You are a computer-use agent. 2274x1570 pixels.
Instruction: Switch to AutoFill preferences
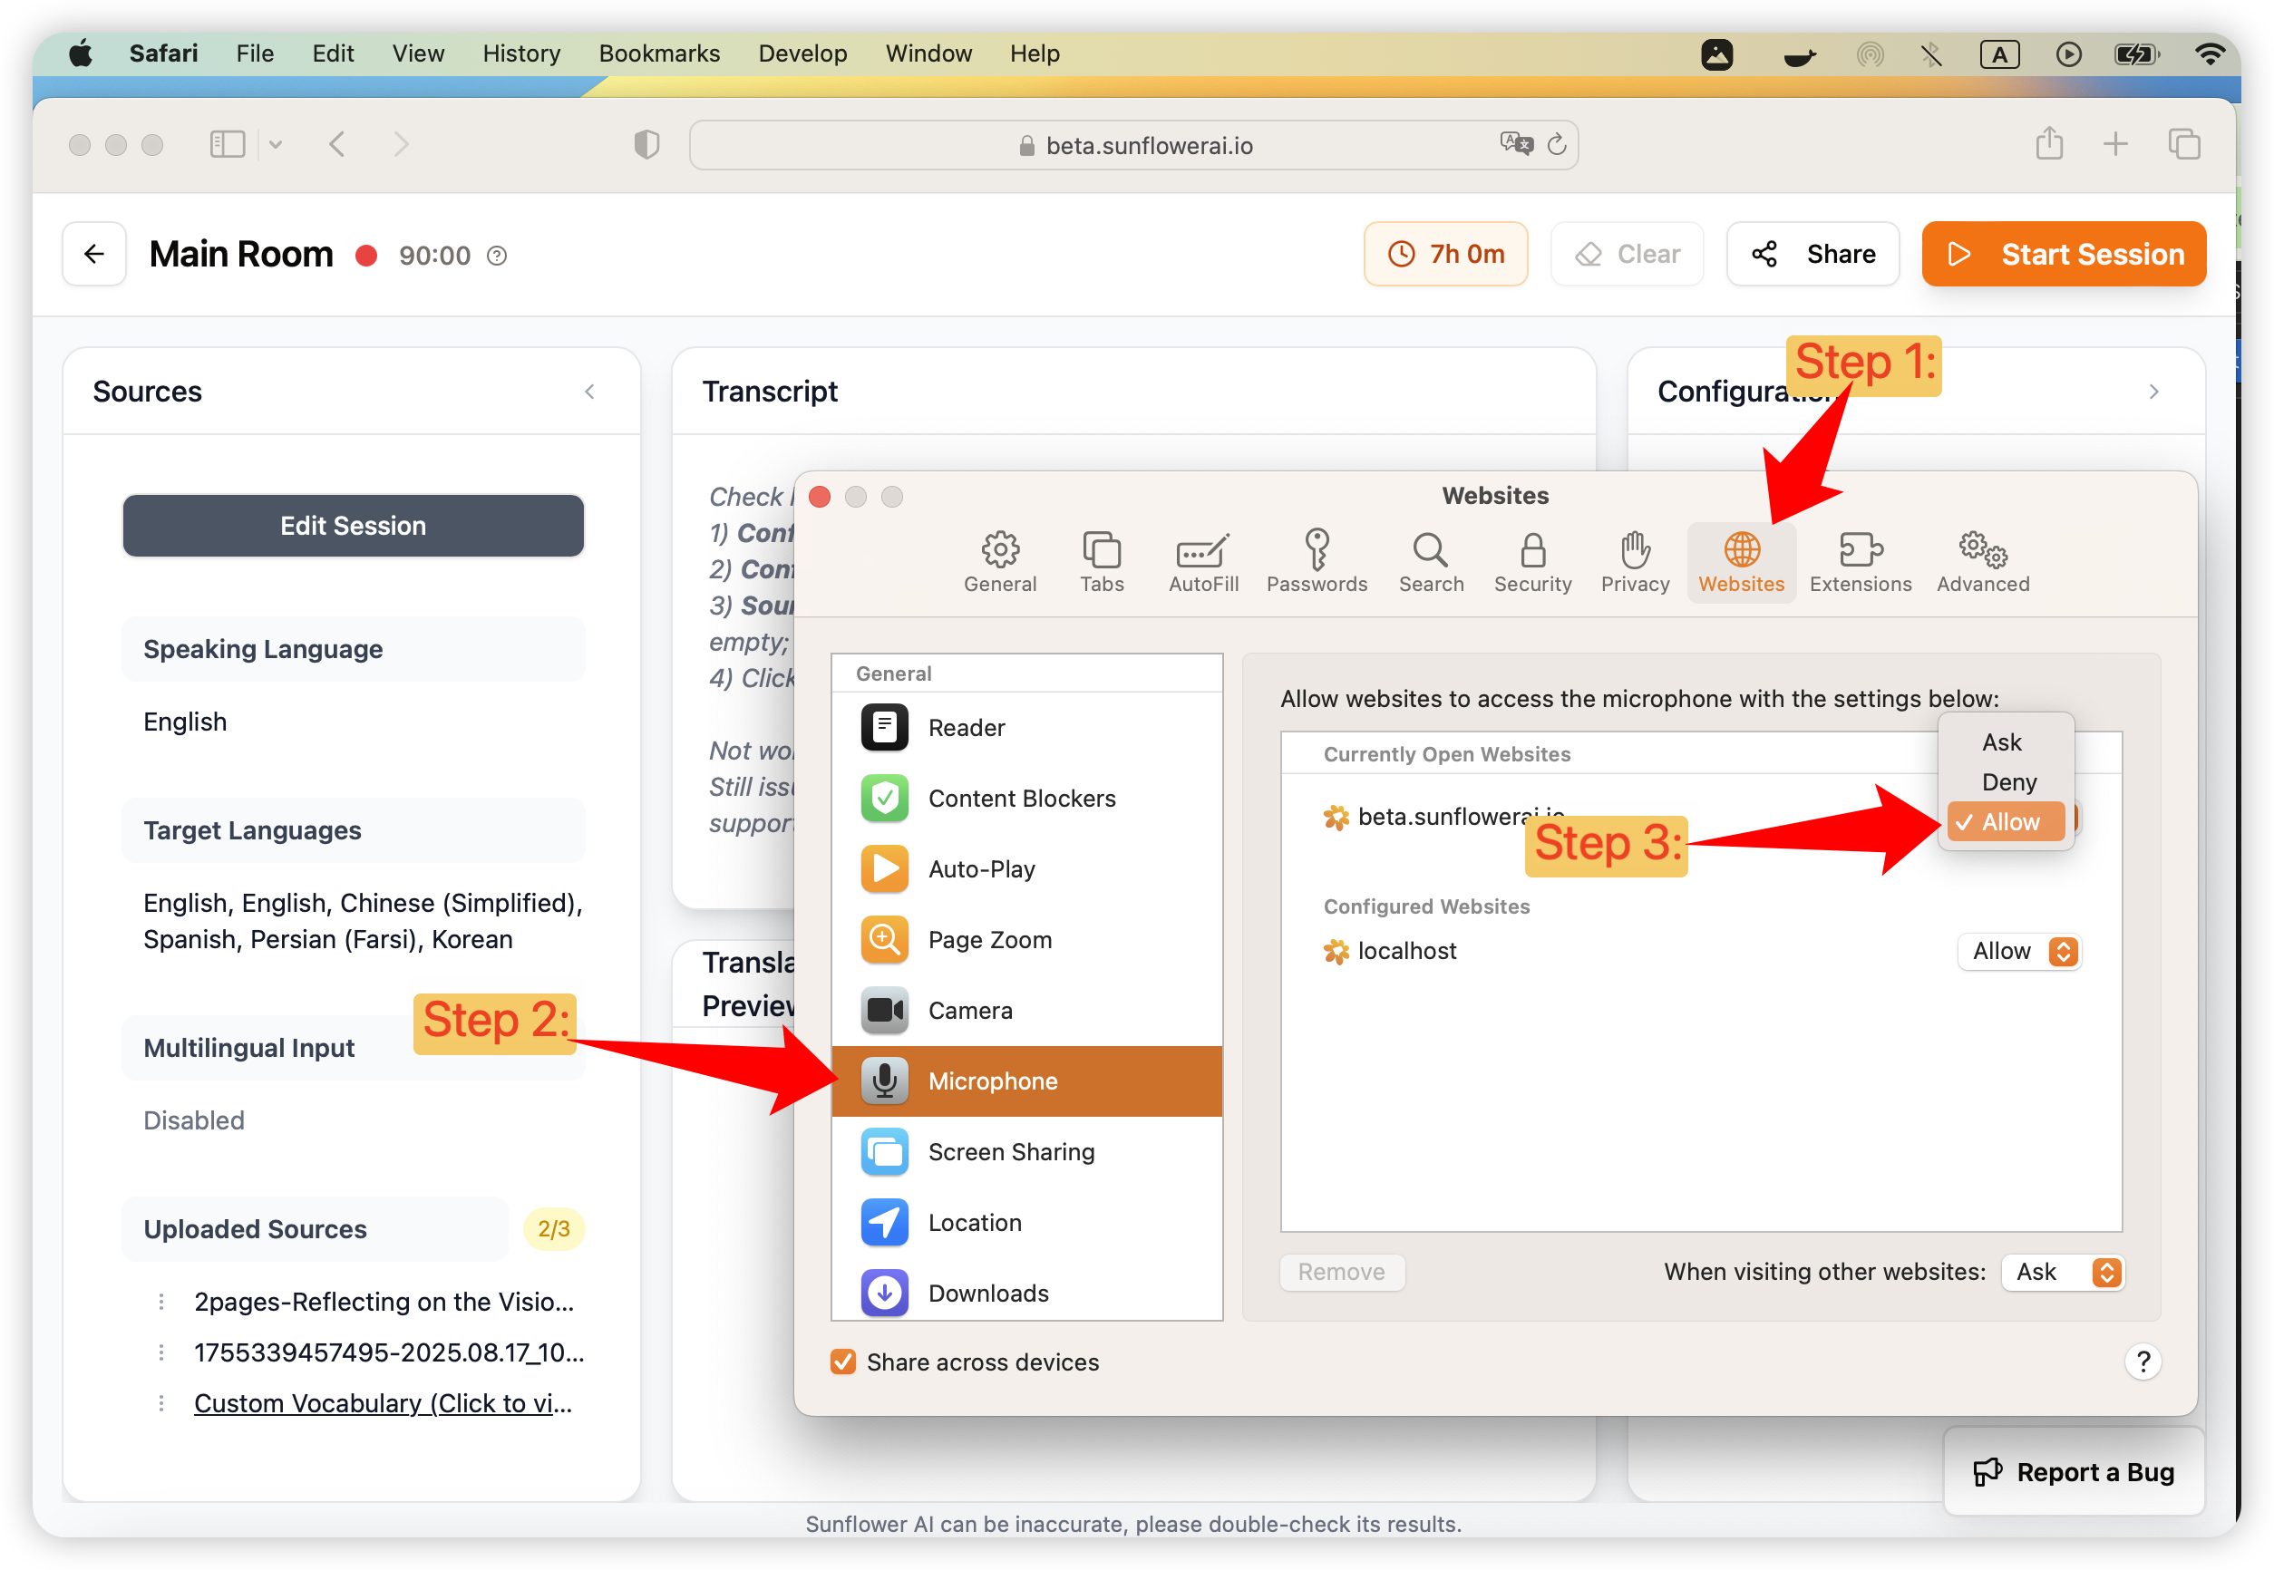1202,562
